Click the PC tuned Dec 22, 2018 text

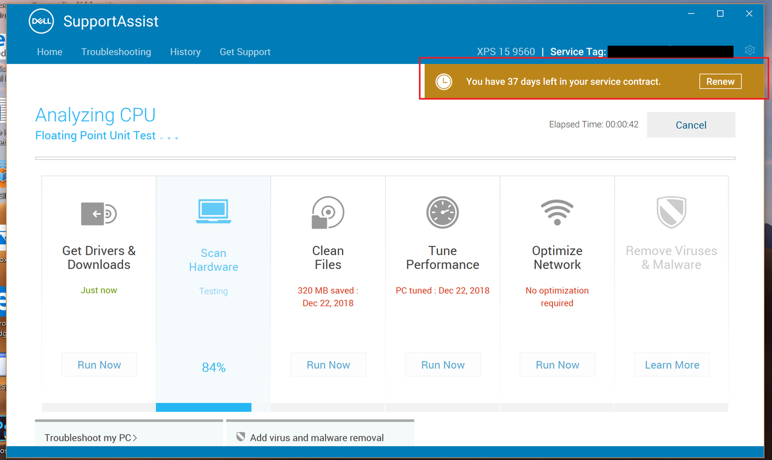[443, 290]
